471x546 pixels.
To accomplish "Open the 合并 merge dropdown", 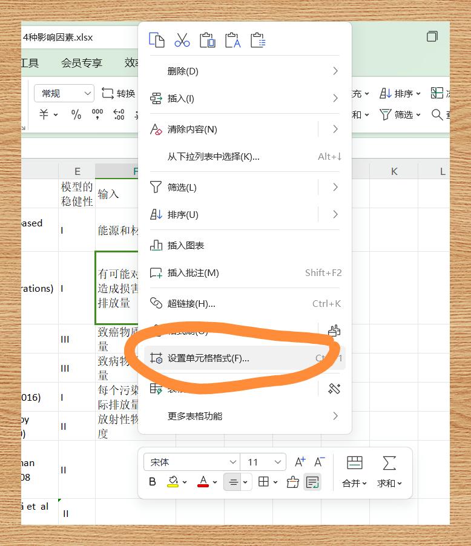I will [x=354, y=483].
